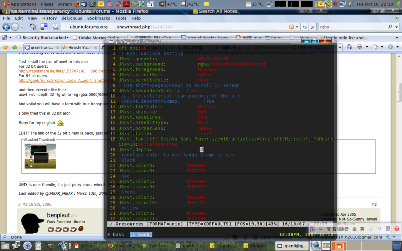The height and width of the screenshot is (251, 402).
Task: Go forward one page in Firefox
Action: click(15, 27)
